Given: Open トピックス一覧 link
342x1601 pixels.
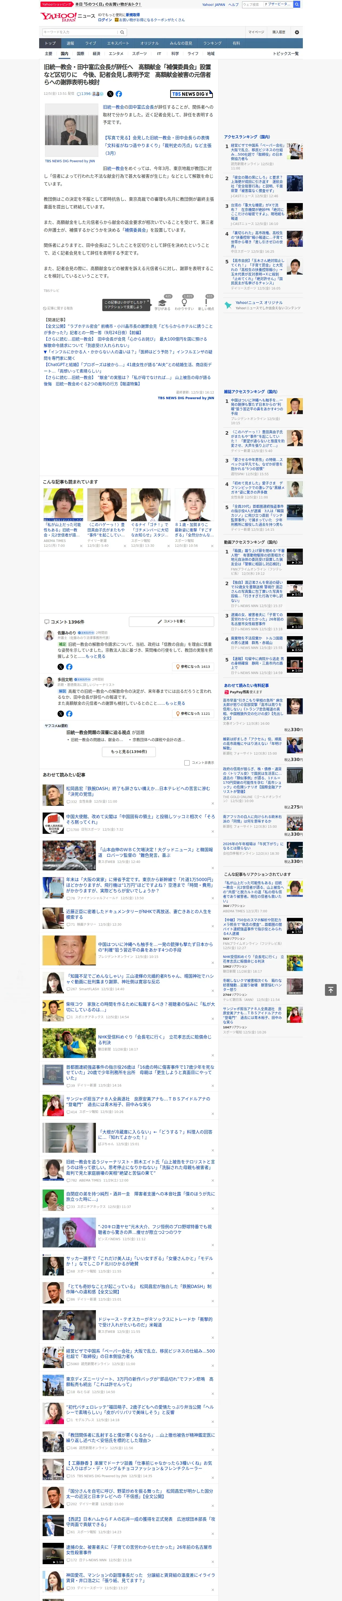Looking at the screenshot, I should (286, 53).
